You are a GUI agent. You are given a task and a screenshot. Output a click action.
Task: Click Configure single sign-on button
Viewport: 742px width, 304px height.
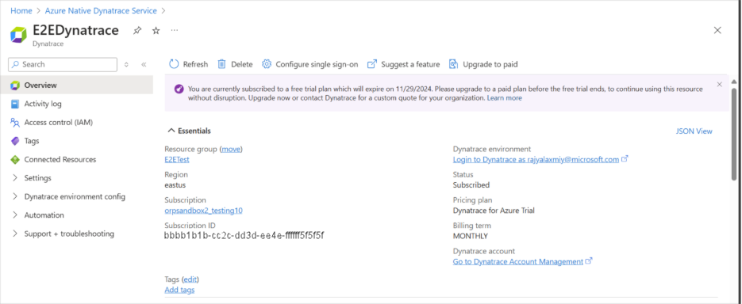[310, 64]
